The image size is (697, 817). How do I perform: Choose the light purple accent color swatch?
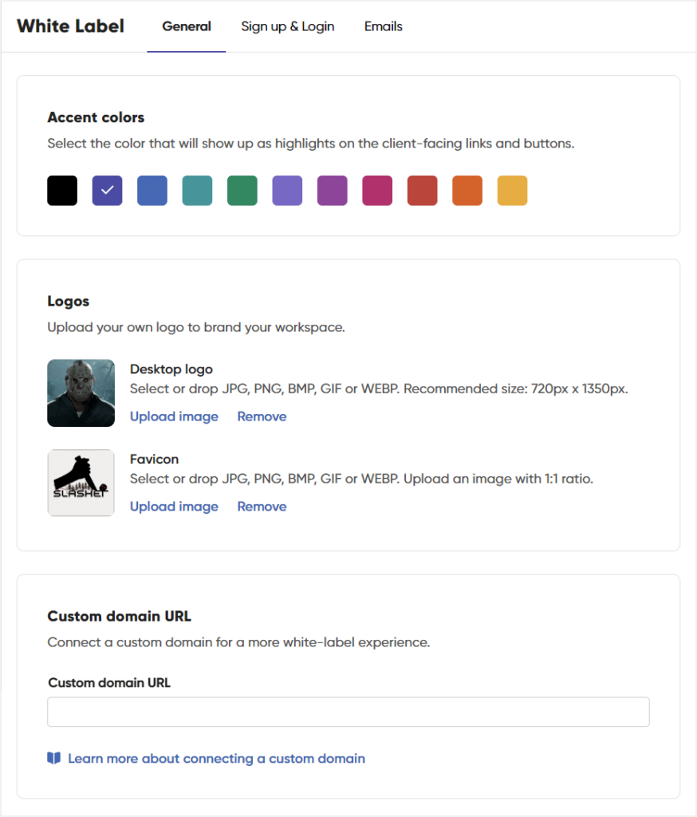tap(287, 191)
